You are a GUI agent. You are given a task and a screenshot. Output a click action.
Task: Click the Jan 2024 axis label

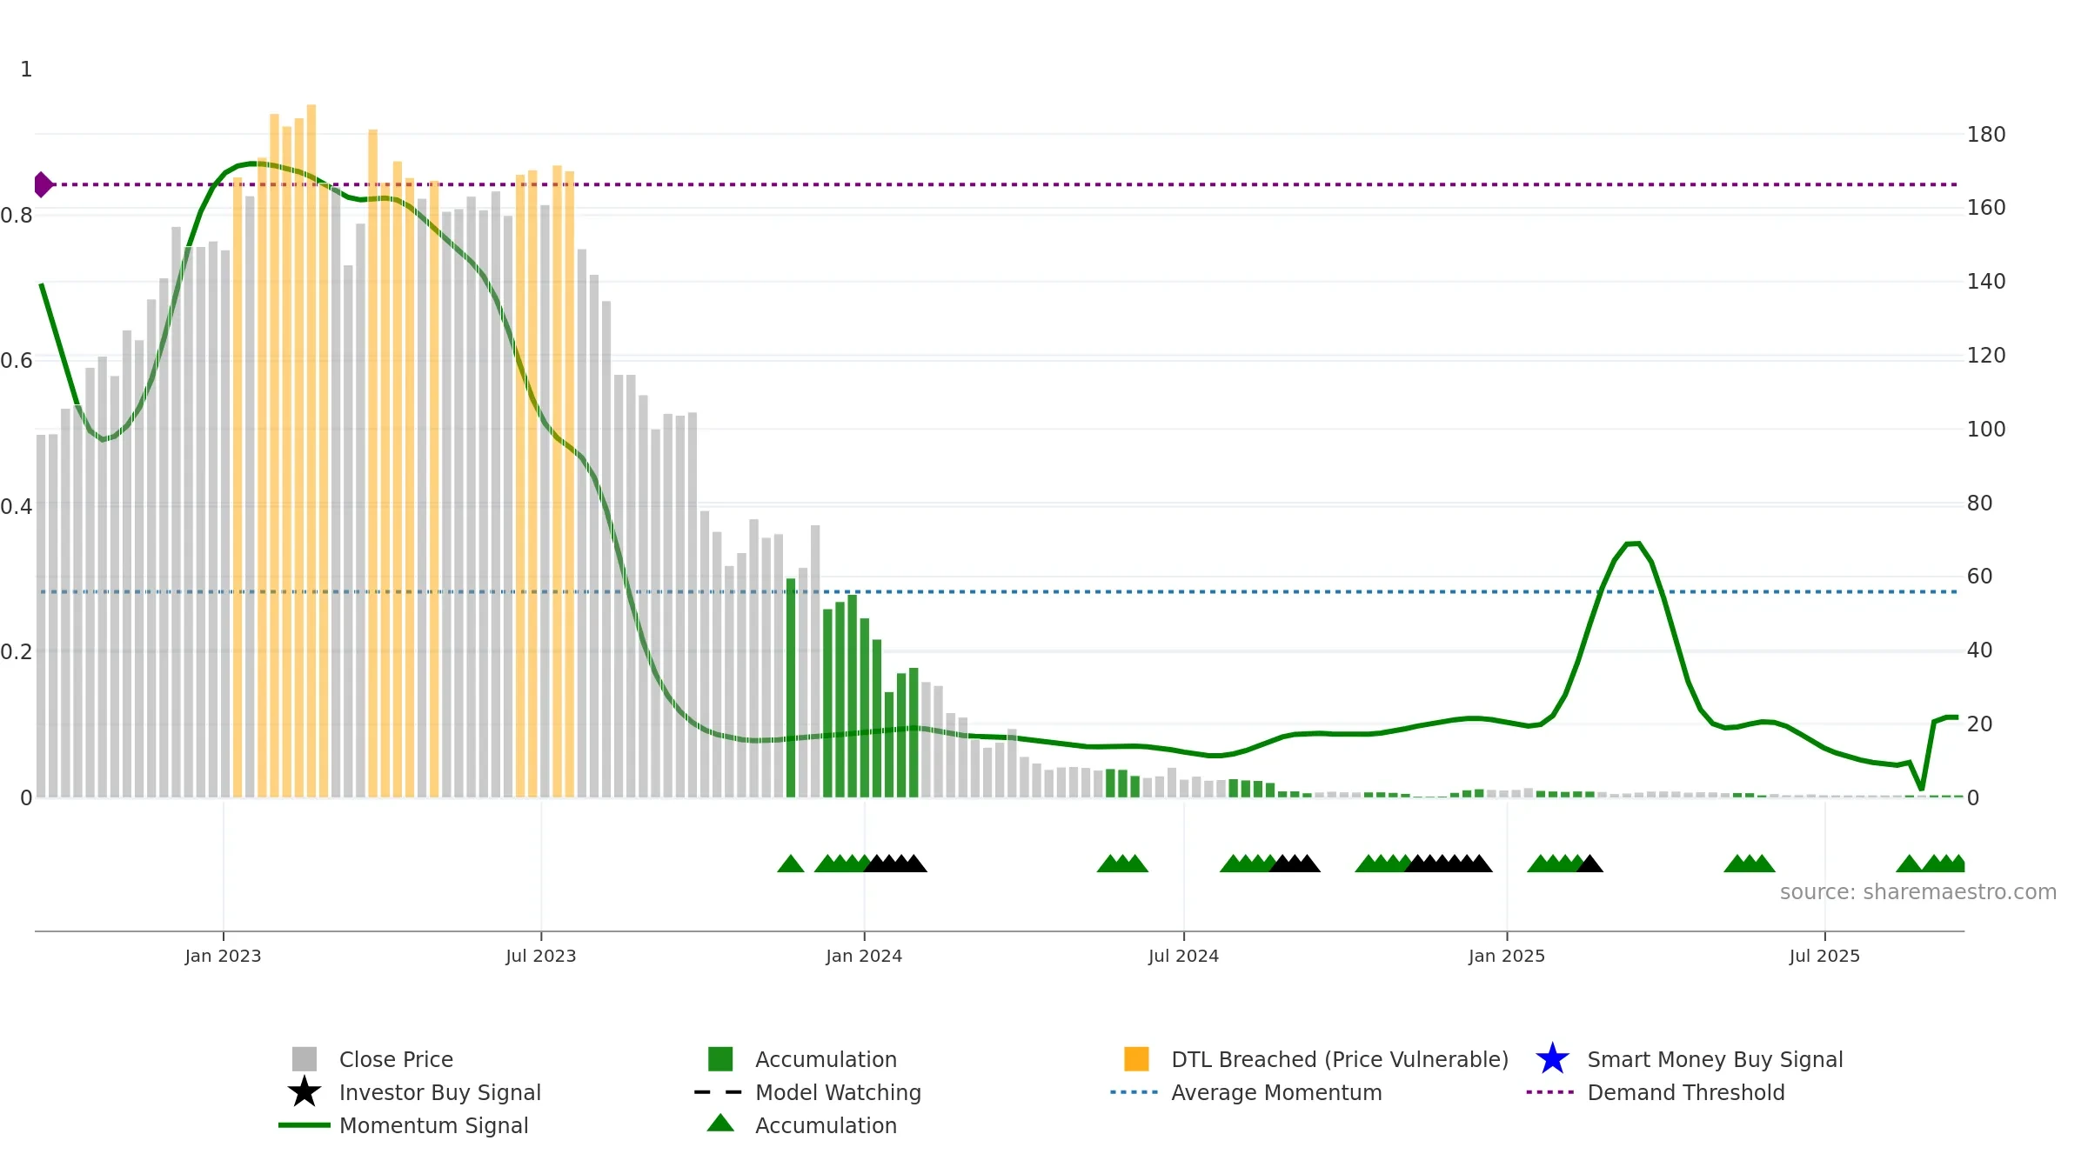coord(864,956)
